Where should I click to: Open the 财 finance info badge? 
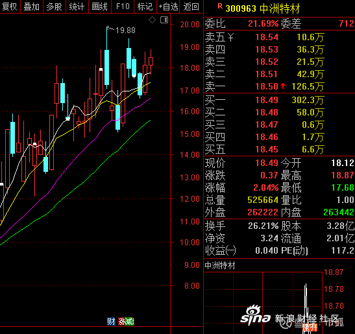[x=111, y=321]
